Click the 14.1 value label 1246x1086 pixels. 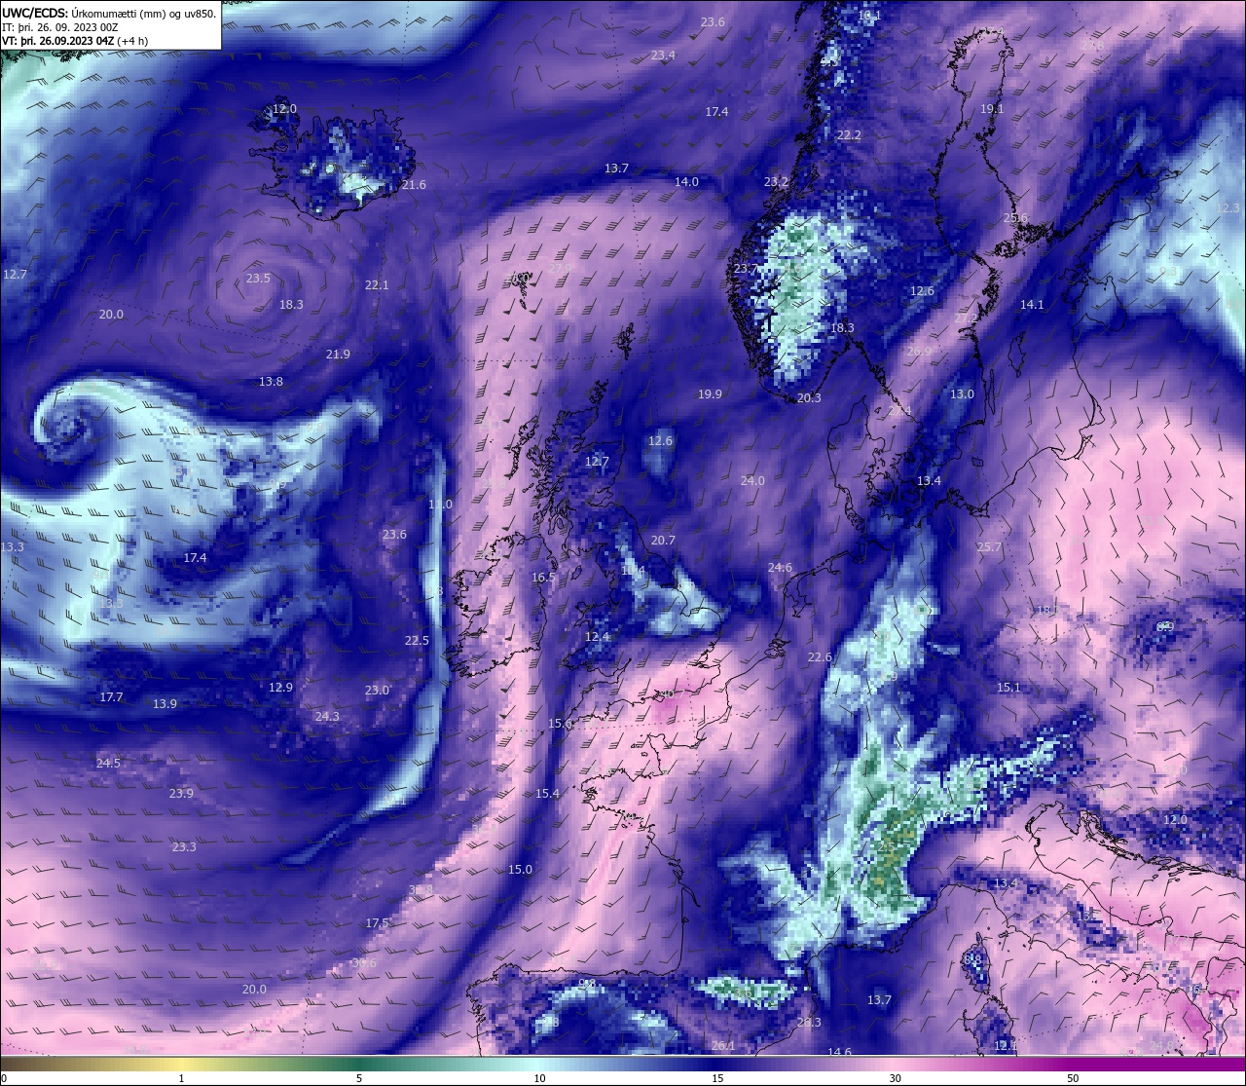click(1032, 305)
